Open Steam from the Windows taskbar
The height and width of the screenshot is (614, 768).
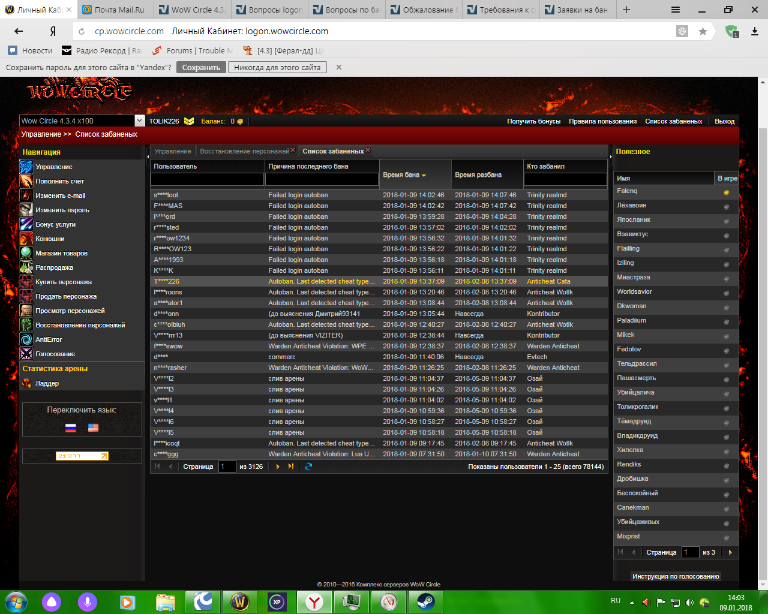pos(426,601)
